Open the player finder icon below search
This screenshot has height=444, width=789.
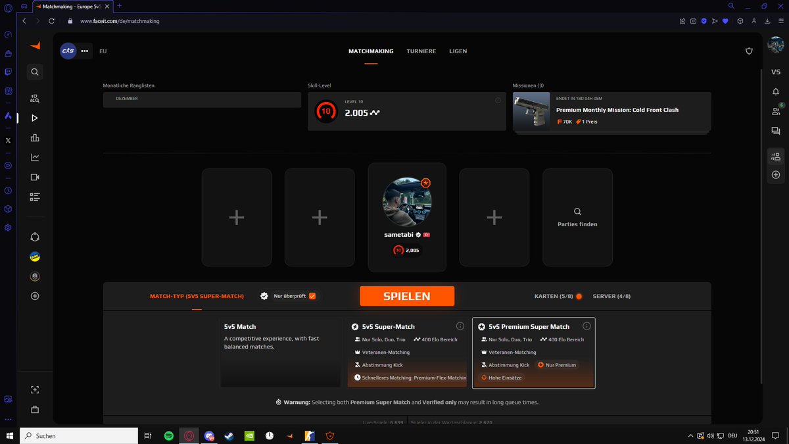(x=35, y=99)
